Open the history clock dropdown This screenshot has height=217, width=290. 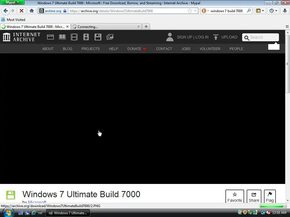(273, 11)
